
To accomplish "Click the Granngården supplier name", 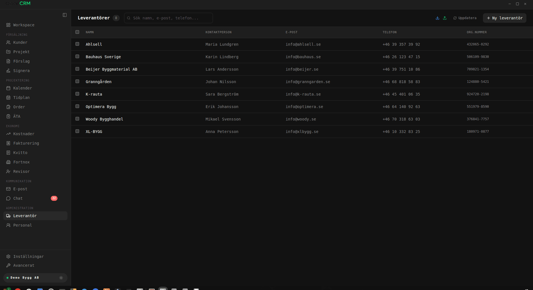I will [x=99, y=82].
